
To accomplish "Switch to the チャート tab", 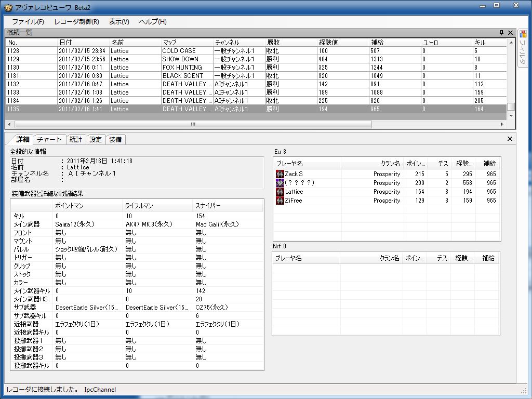I will (49, 139).
